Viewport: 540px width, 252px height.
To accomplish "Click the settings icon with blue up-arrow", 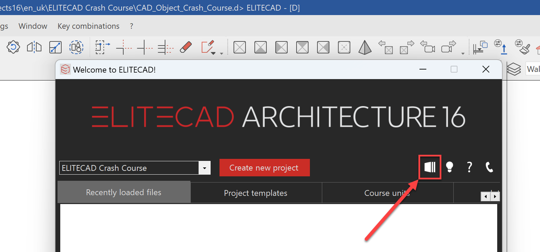I will (x=501, y=47).
